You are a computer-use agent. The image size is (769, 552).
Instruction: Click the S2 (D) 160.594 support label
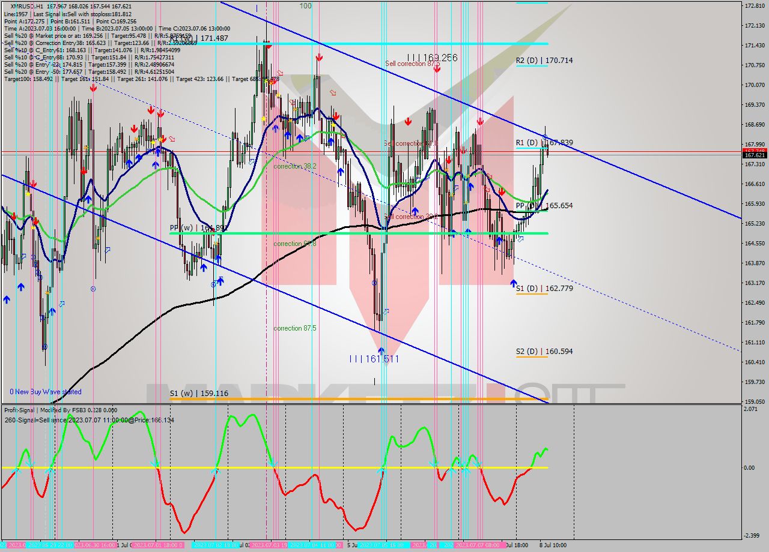[544, 352]
